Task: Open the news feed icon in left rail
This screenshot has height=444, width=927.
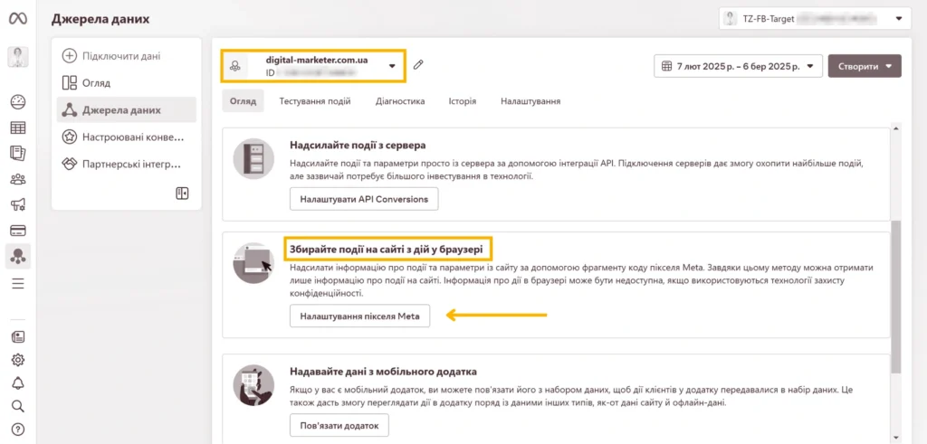Action: (18, 336)
